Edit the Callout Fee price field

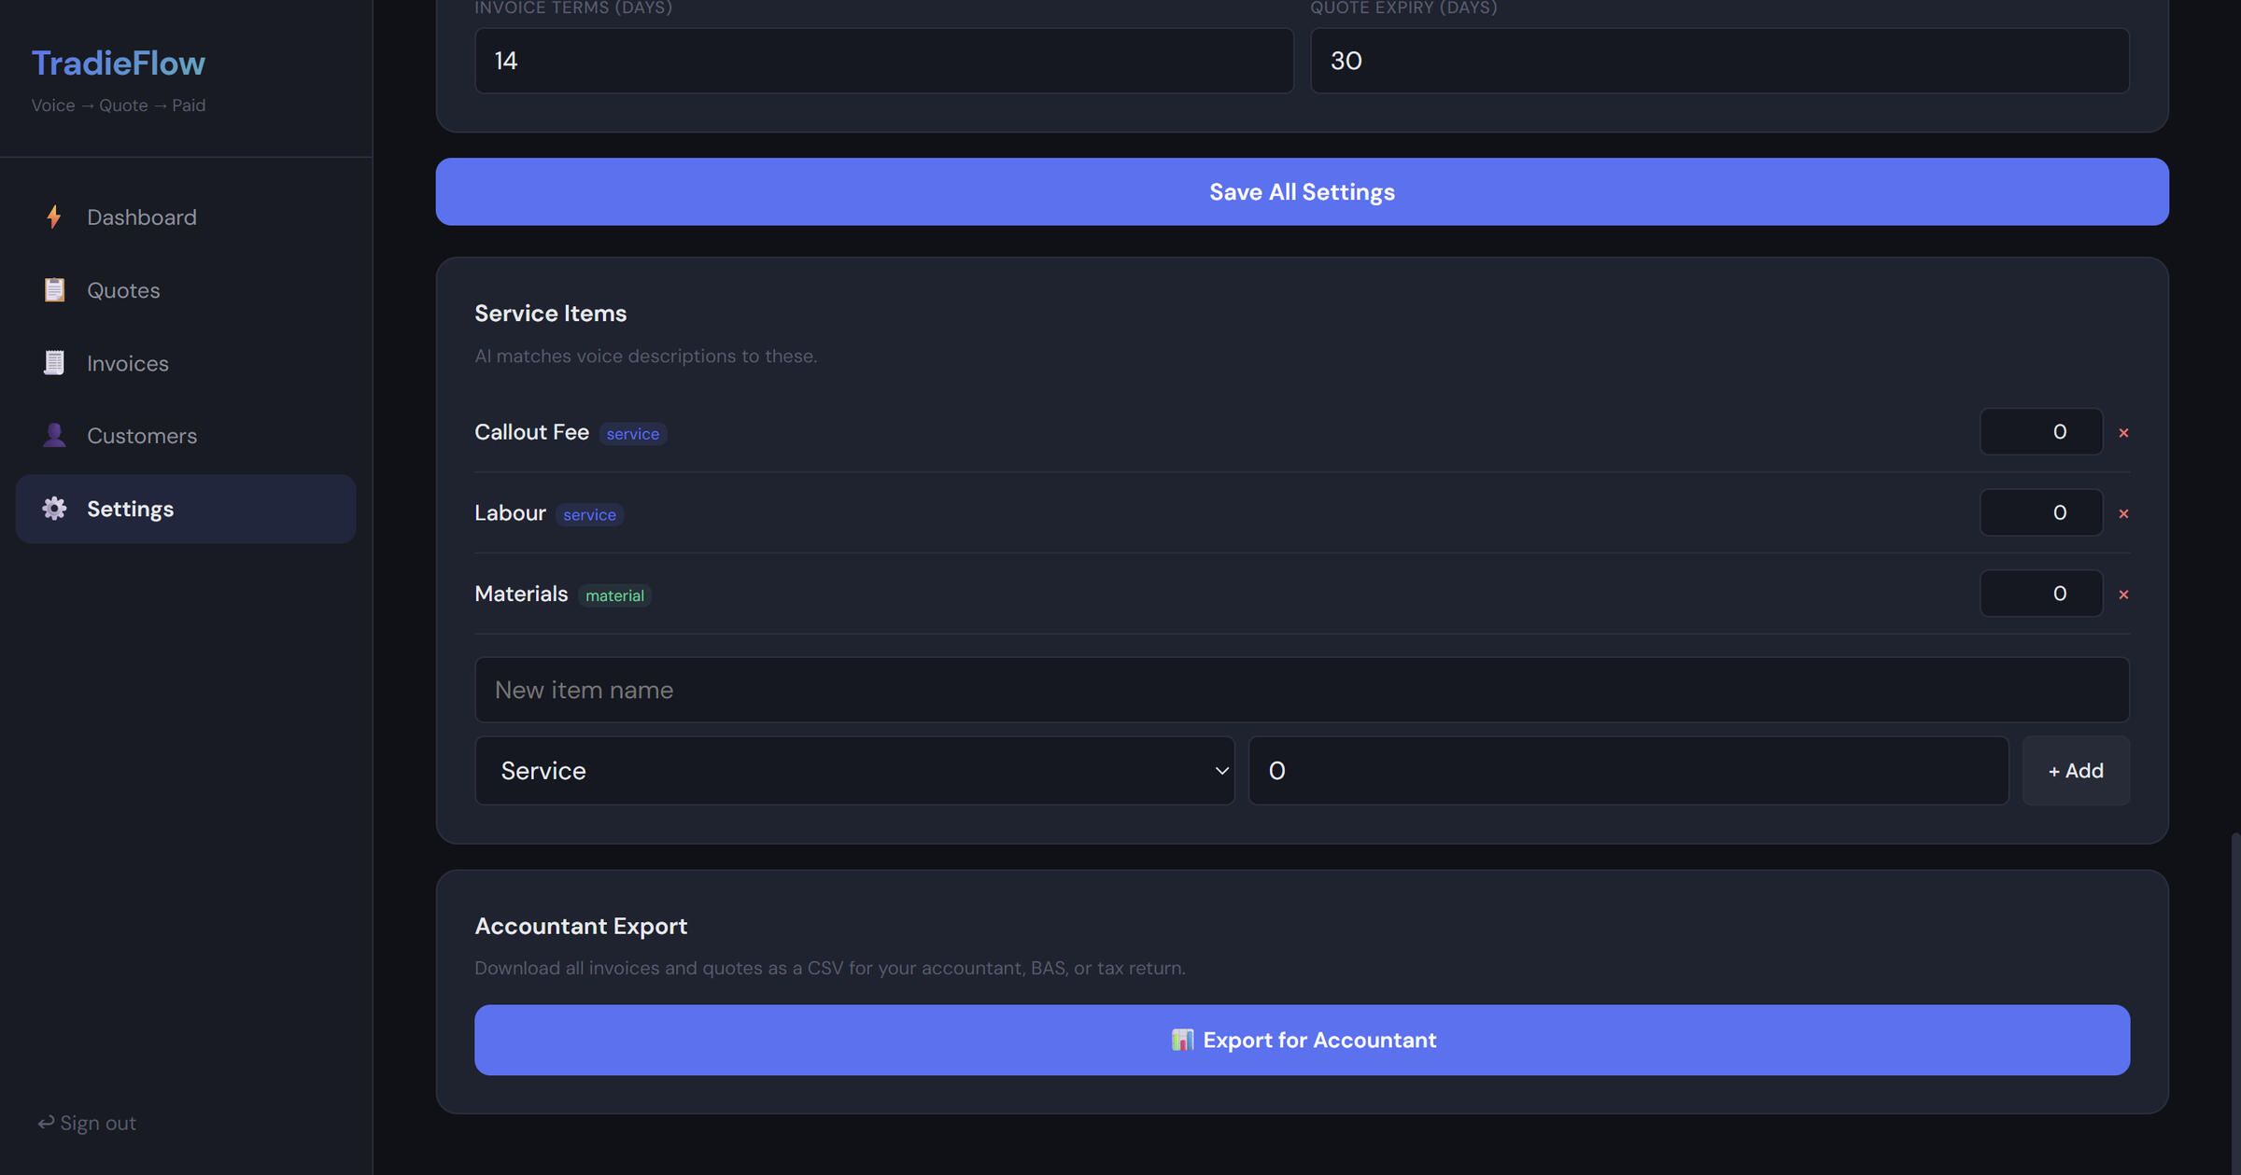(2040, 432)
